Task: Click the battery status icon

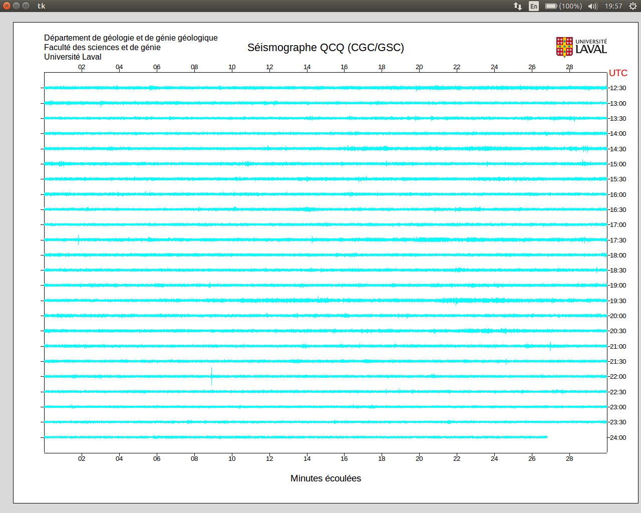Action: pos(551,6)
